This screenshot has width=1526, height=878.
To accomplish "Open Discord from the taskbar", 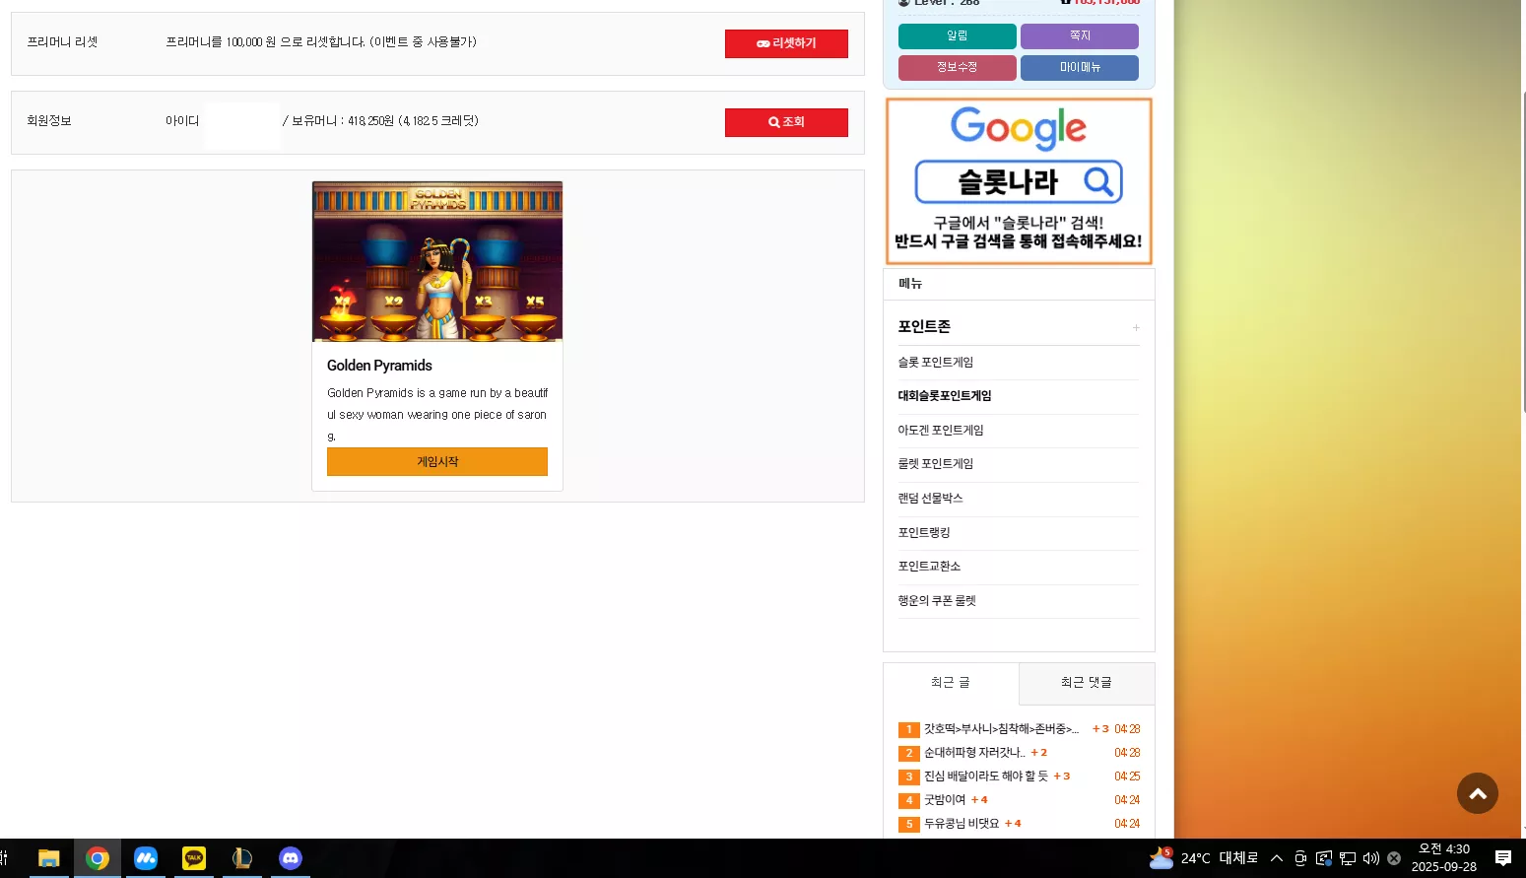I will pos(291,858).
